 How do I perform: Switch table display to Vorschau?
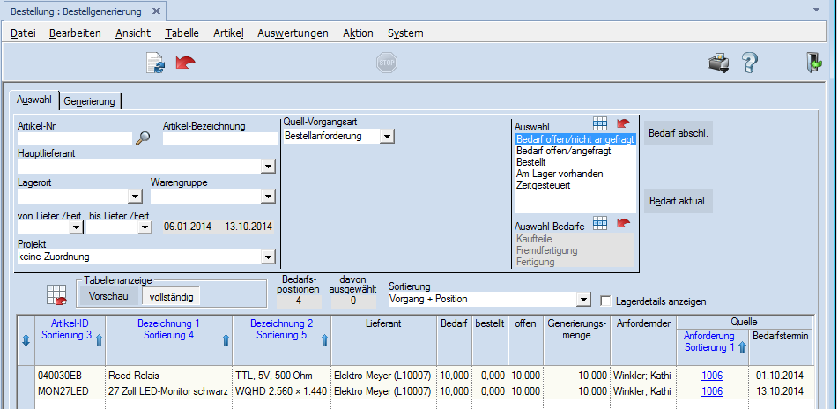click(109, 296)
